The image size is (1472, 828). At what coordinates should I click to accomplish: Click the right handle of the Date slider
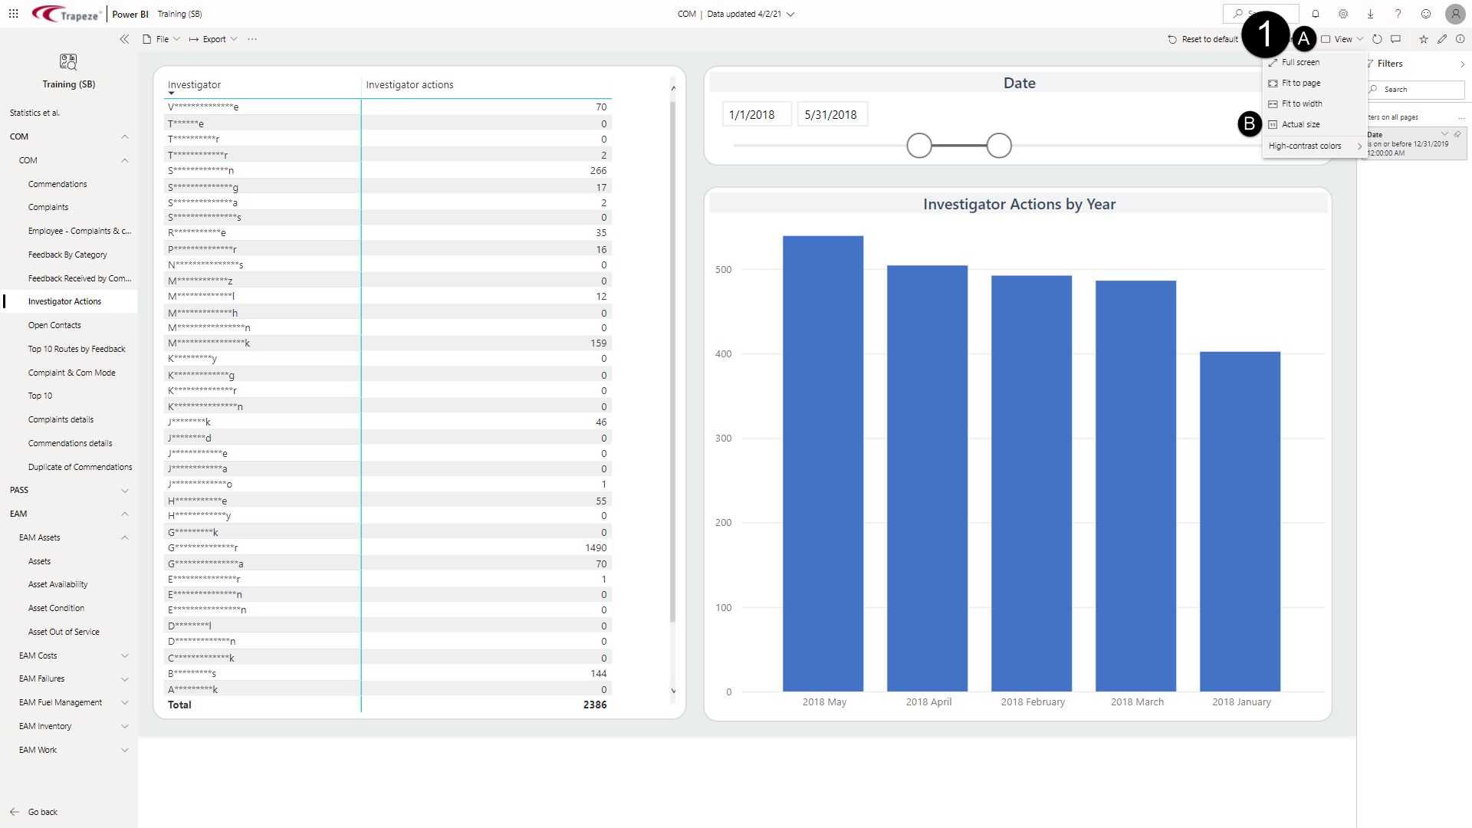click(x=999, y=146)
